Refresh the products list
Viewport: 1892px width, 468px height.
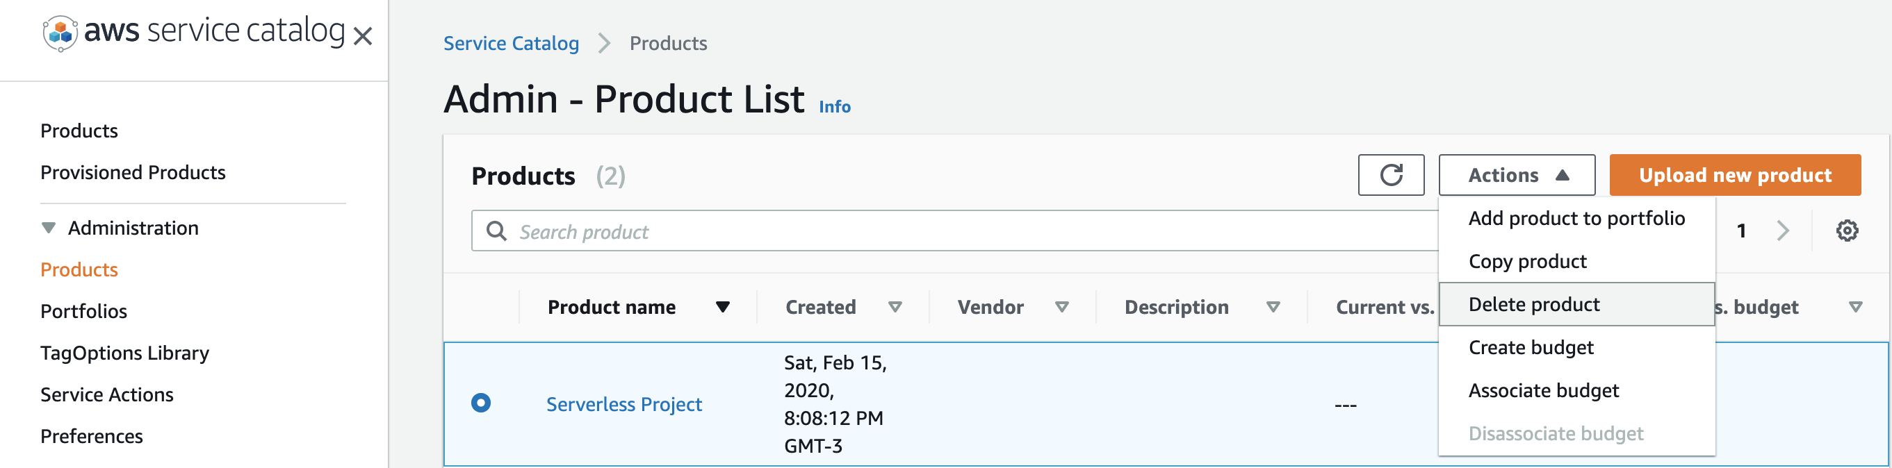pos(1391,174)
